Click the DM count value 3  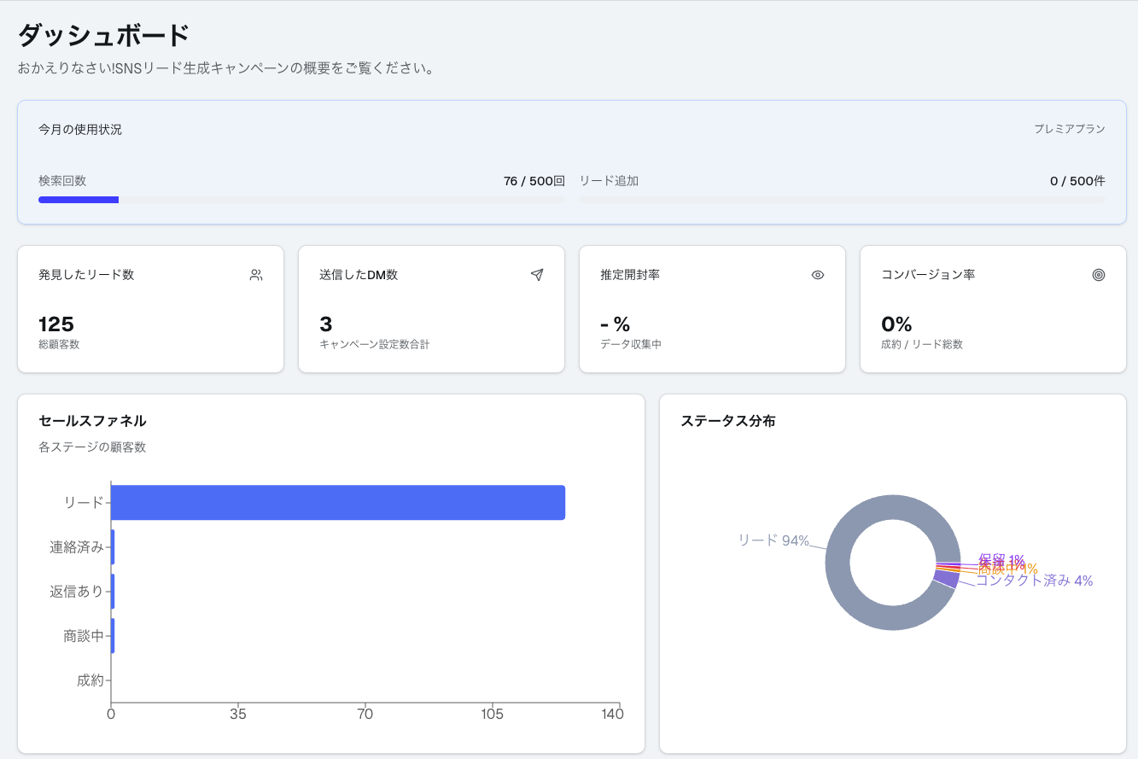point(326,324)
